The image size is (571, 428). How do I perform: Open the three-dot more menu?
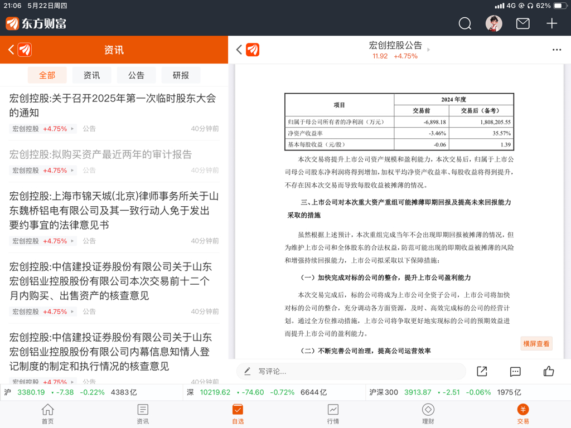557,50
